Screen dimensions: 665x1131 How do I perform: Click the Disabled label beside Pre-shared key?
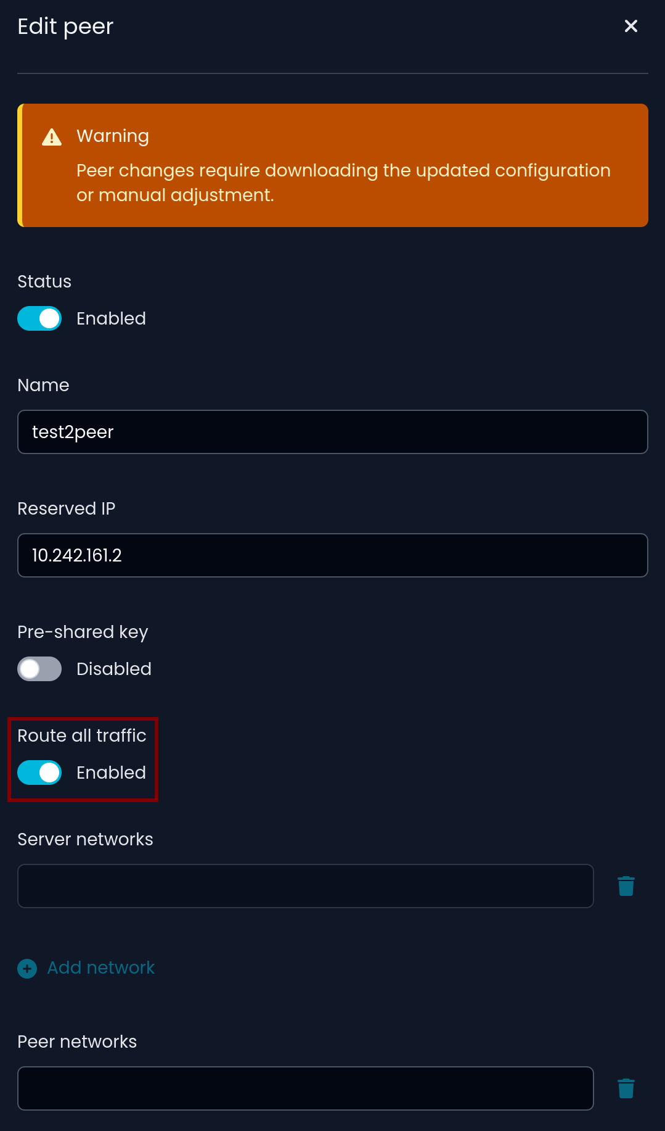pyautogui.click(x=114, y=669)
